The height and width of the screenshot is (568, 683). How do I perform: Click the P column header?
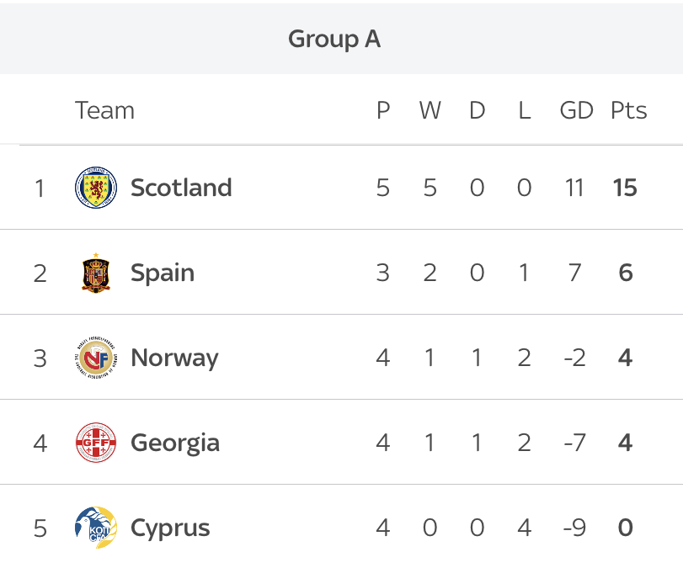point(383,110)
